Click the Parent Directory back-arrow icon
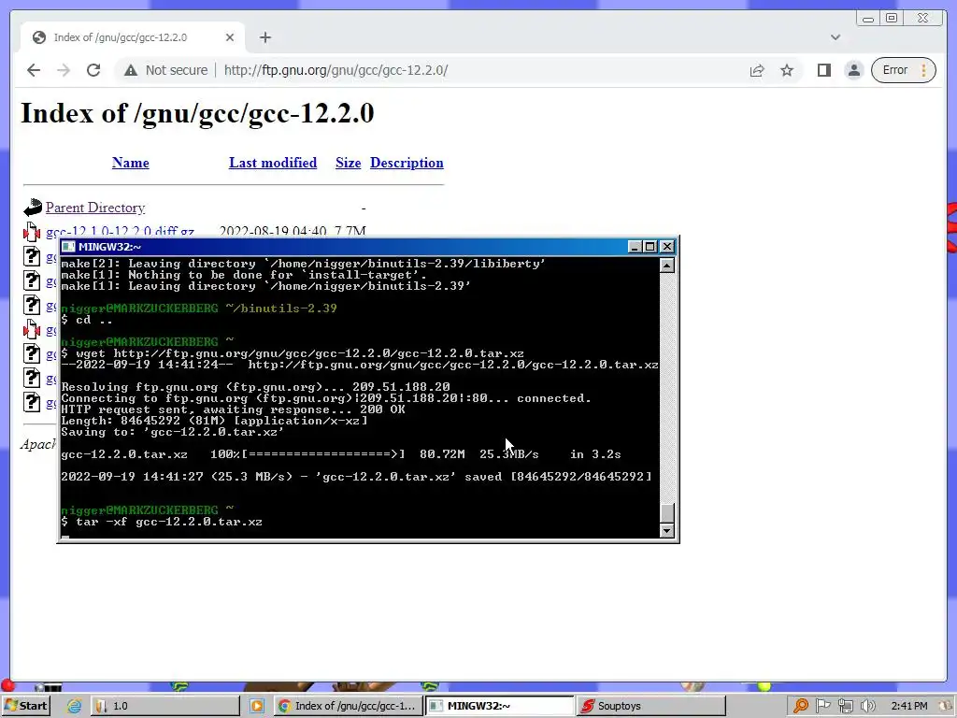 click(33, 208)
